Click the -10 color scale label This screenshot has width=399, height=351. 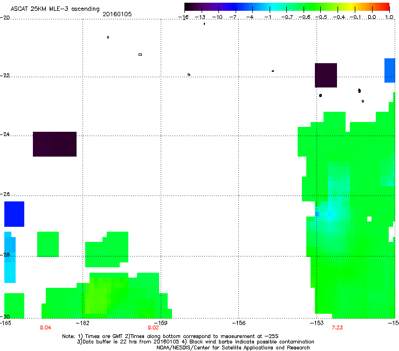coord(217,17)
